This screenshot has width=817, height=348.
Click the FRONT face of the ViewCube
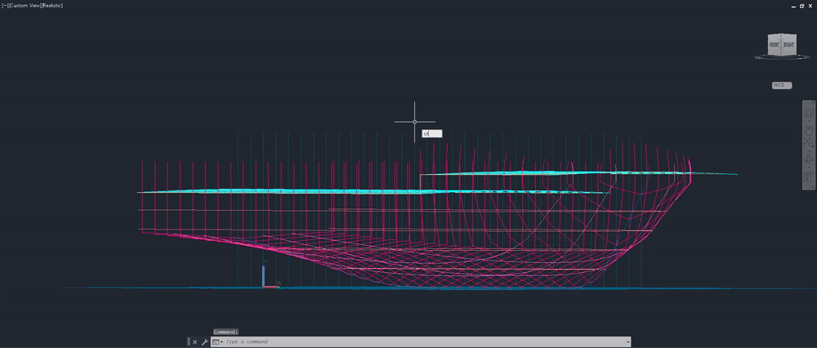coord(774,46)
